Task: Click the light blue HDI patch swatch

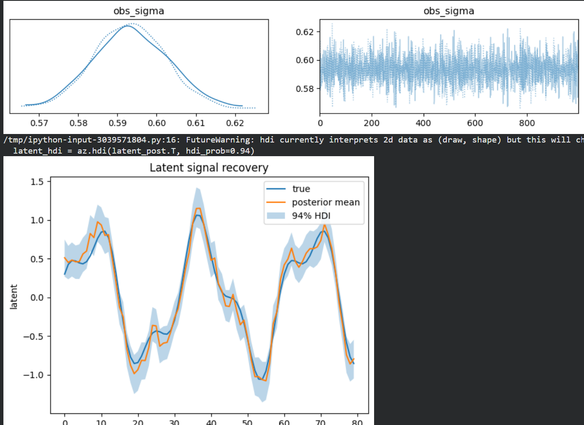Action: tap(276, 216)
